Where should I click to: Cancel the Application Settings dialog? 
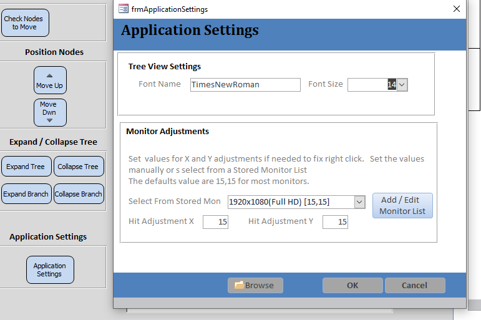pos(415,285)
